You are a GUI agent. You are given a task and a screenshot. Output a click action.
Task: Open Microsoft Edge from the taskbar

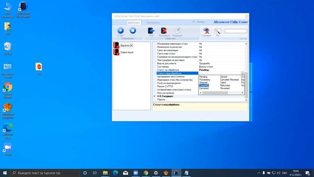pyautogui.click(x=115, y=173)
